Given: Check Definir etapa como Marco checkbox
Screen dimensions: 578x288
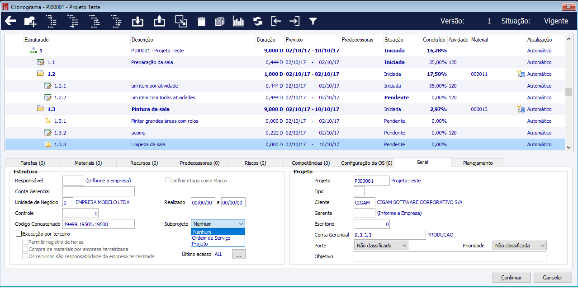Looking at the screenshot, I should pyautogui.click(x=168, y=181).
